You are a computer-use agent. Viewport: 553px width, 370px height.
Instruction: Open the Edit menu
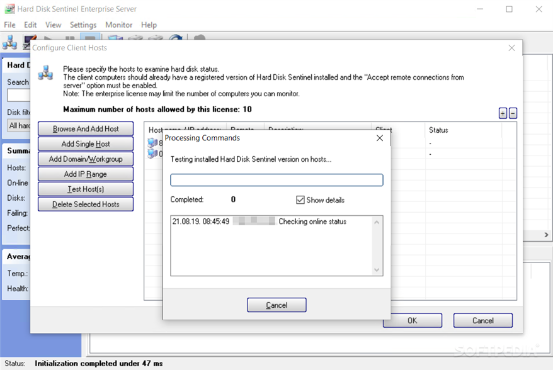point(30,25)
